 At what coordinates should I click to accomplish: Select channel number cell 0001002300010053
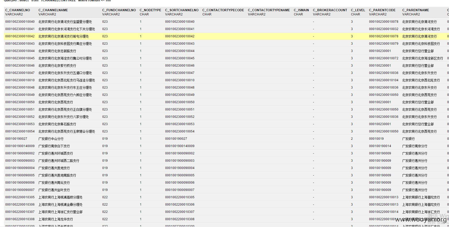20,124
